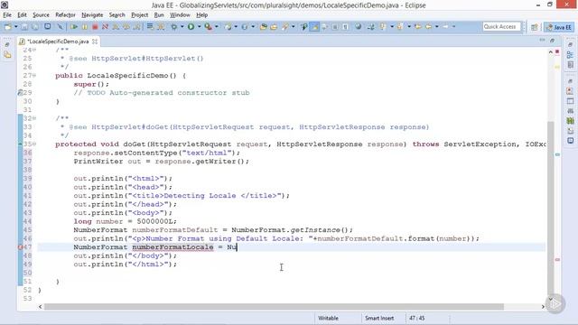578x325 pixels.
Task: Click the Step Over icon
Action: (x=126, y=26)
